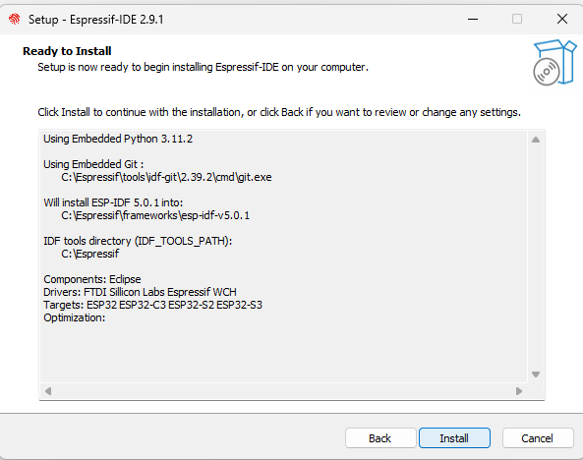
Task: Click the disabled maximize window icon
Action: click(517, 19)
